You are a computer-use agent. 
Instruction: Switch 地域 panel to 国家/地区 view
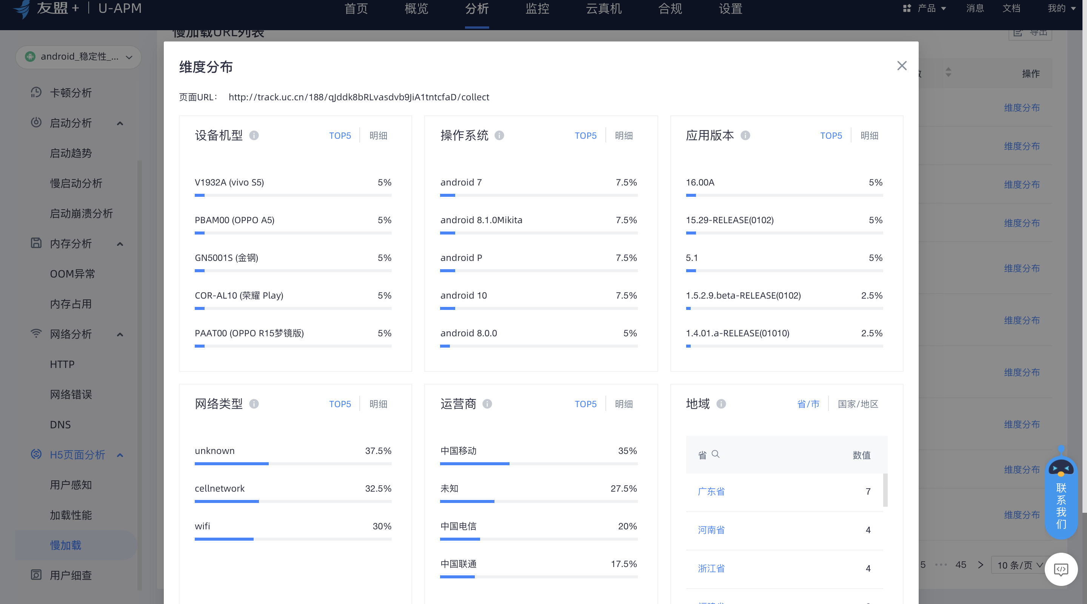pyautogui.click(x=858, y=404)
